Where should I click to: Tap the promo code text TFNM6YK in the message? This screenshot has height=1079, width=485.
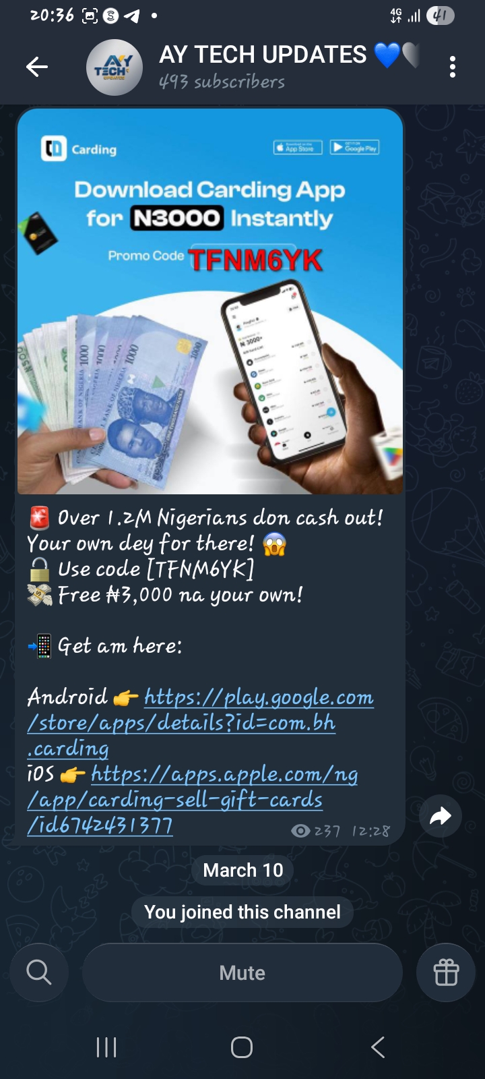click(201, 569)
